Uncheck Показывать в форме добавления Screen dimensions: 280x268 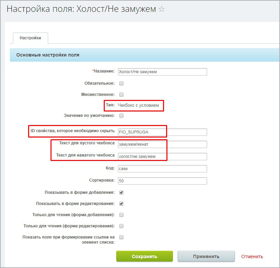point(121,192)
